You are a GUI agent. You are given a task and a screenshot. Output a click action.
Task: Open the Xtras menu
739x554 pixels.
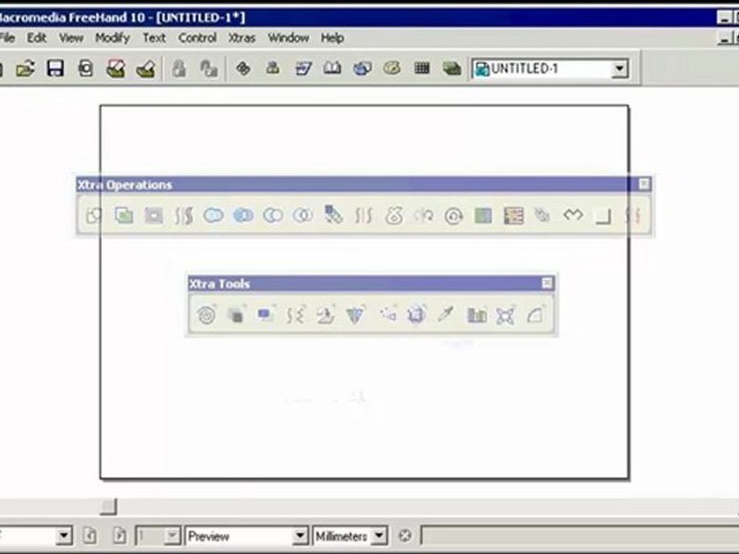[x=242, y=38]
